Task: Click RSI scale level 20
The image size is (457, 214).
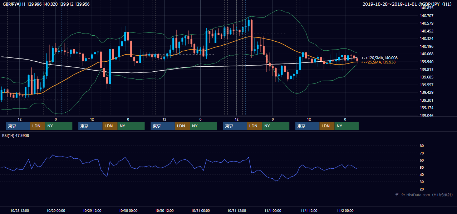Action: [422, 189]
